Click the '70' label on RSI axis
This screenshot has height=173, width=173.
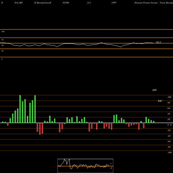(x=2, y=40)
